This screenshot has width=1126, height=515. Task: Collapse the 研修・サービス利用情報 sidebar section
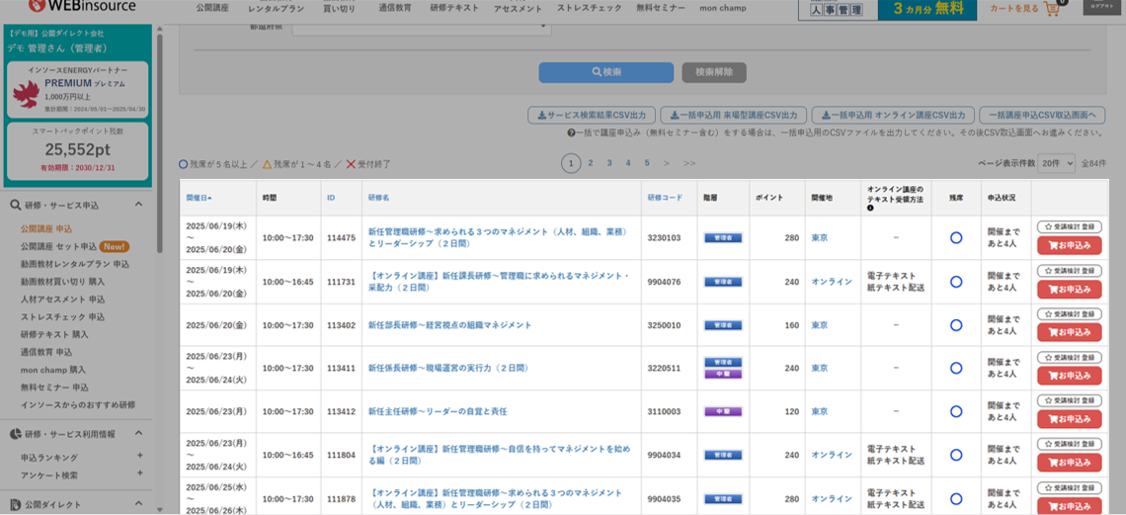(138, 434)
